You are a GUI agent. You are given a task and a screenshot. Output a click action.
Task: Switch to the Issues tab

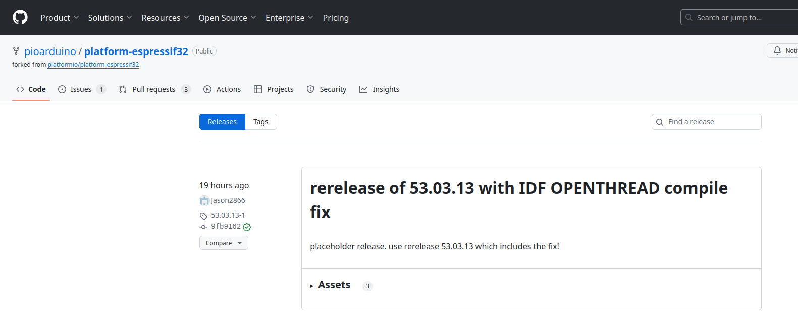[82, 89]
